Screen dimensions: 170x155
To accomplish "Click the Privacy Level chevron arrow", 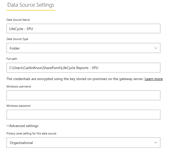I will tap(156, 142).
